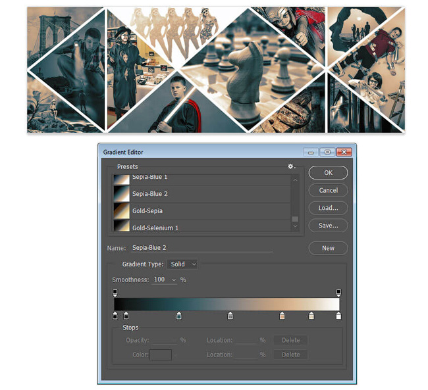Screen dimensions: 428x390
Task: Select the right opacity stop
Action: point(338,293)
